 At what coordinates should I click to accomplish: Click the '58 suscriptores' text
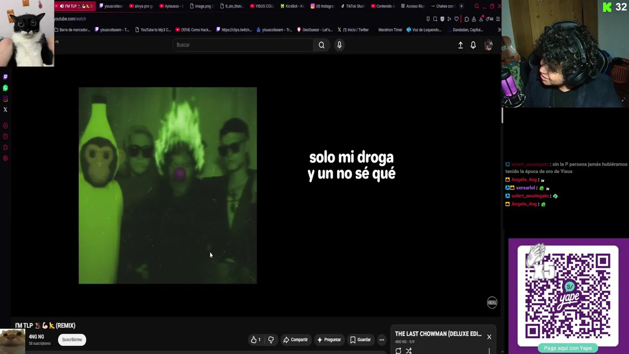click(x=40, y=343)
